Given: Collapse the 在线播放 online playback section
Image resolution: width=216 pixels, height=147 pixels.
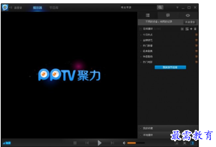Looking at the screenshot, I should tap(140, 29).
